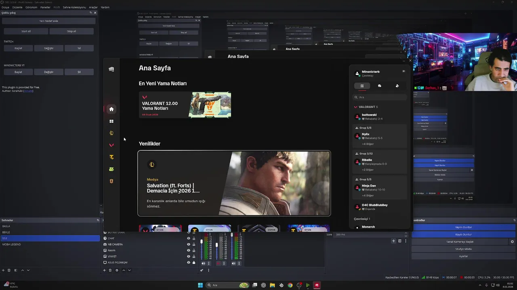Hide the VİNYET source

[x=188, y=257]
